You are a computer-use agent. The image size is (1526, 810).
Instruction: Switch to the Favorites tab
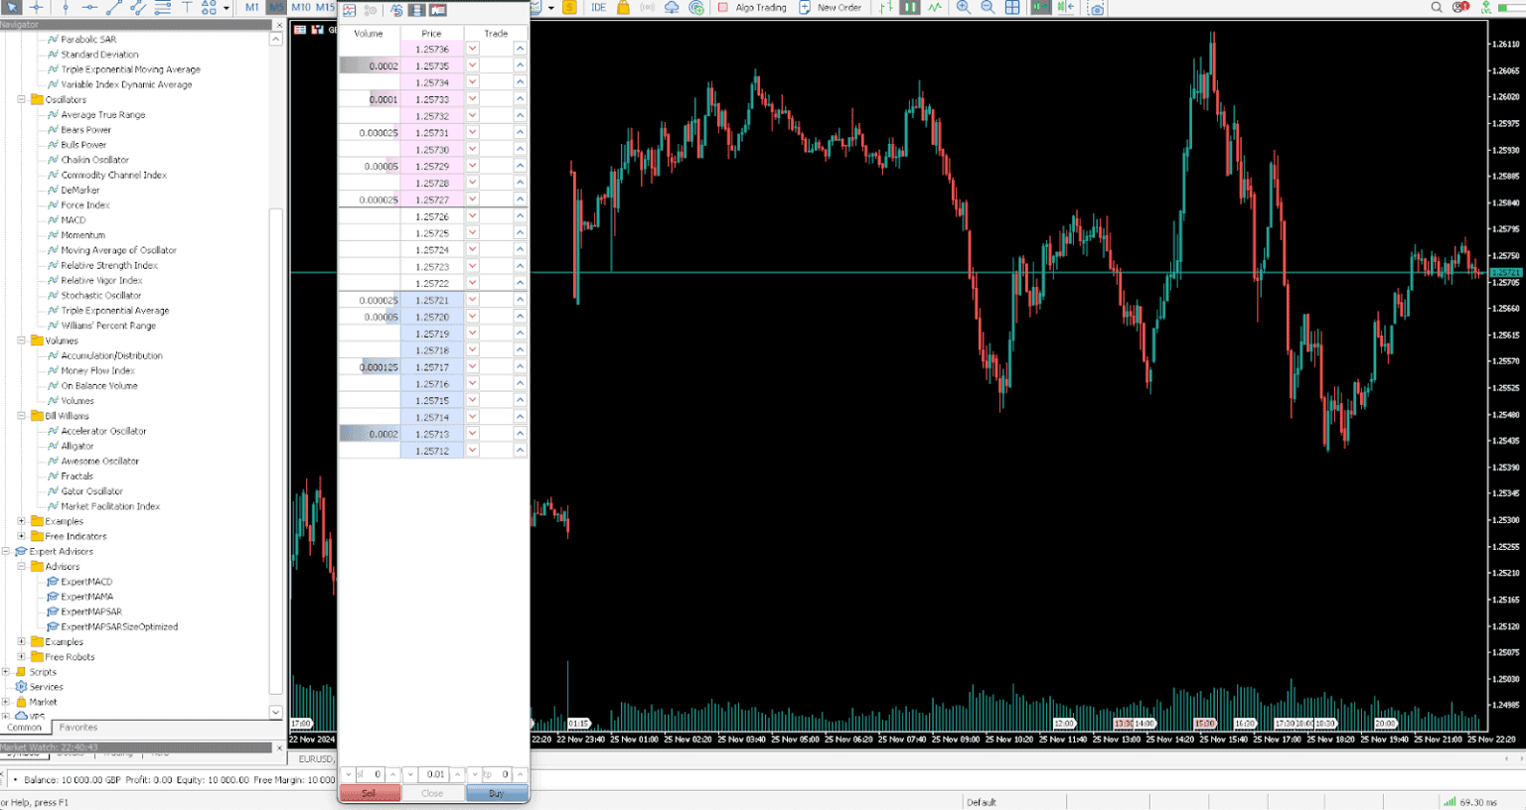[x=78, y=728]
